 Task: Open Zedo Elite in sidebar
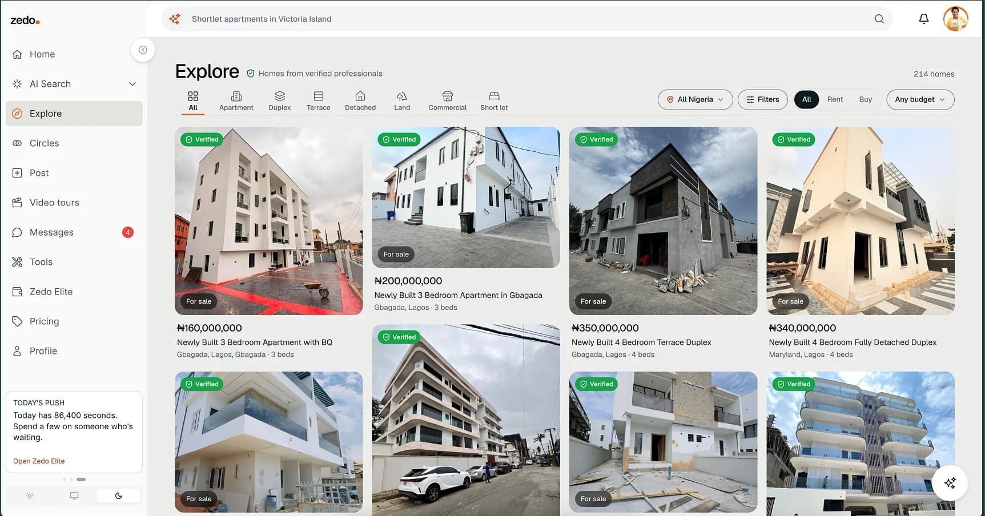click(x=74, y=292)
